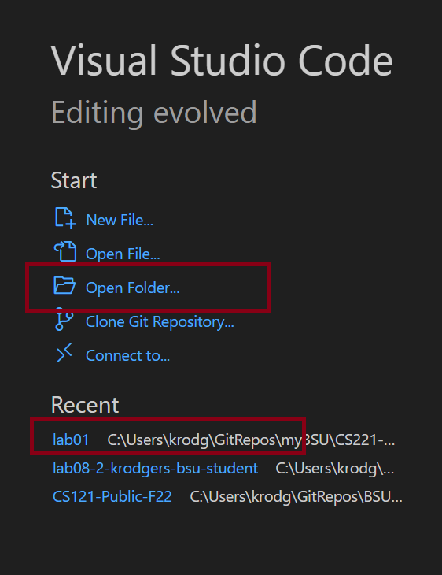Click the lab01 path starting C:\Users\krodg\GitRepos
Screen dimensions: 442x575
coord(251,440)
